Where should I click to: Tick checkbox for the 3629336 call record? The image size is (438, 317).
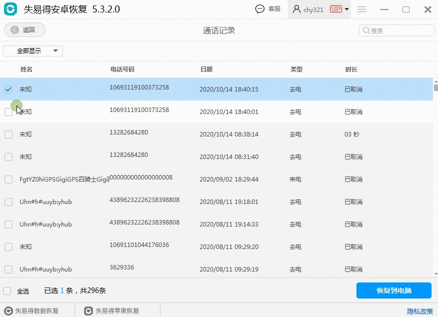click(8, 269)
